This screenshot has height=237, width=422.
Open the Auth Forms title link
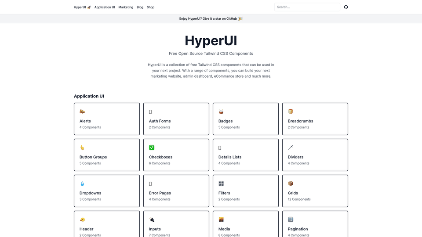(160, 121)
